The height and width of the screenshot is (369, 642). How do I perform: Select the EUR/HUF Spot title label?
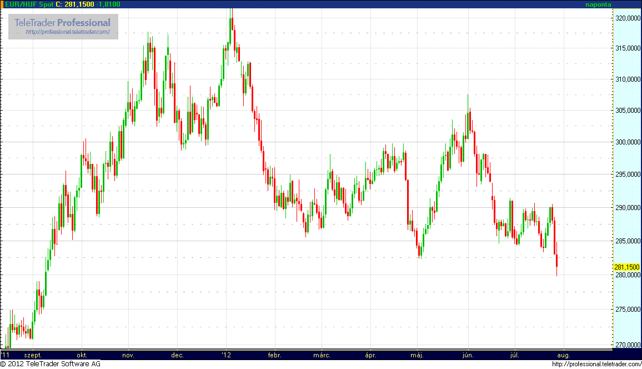[x=29, y=4]
